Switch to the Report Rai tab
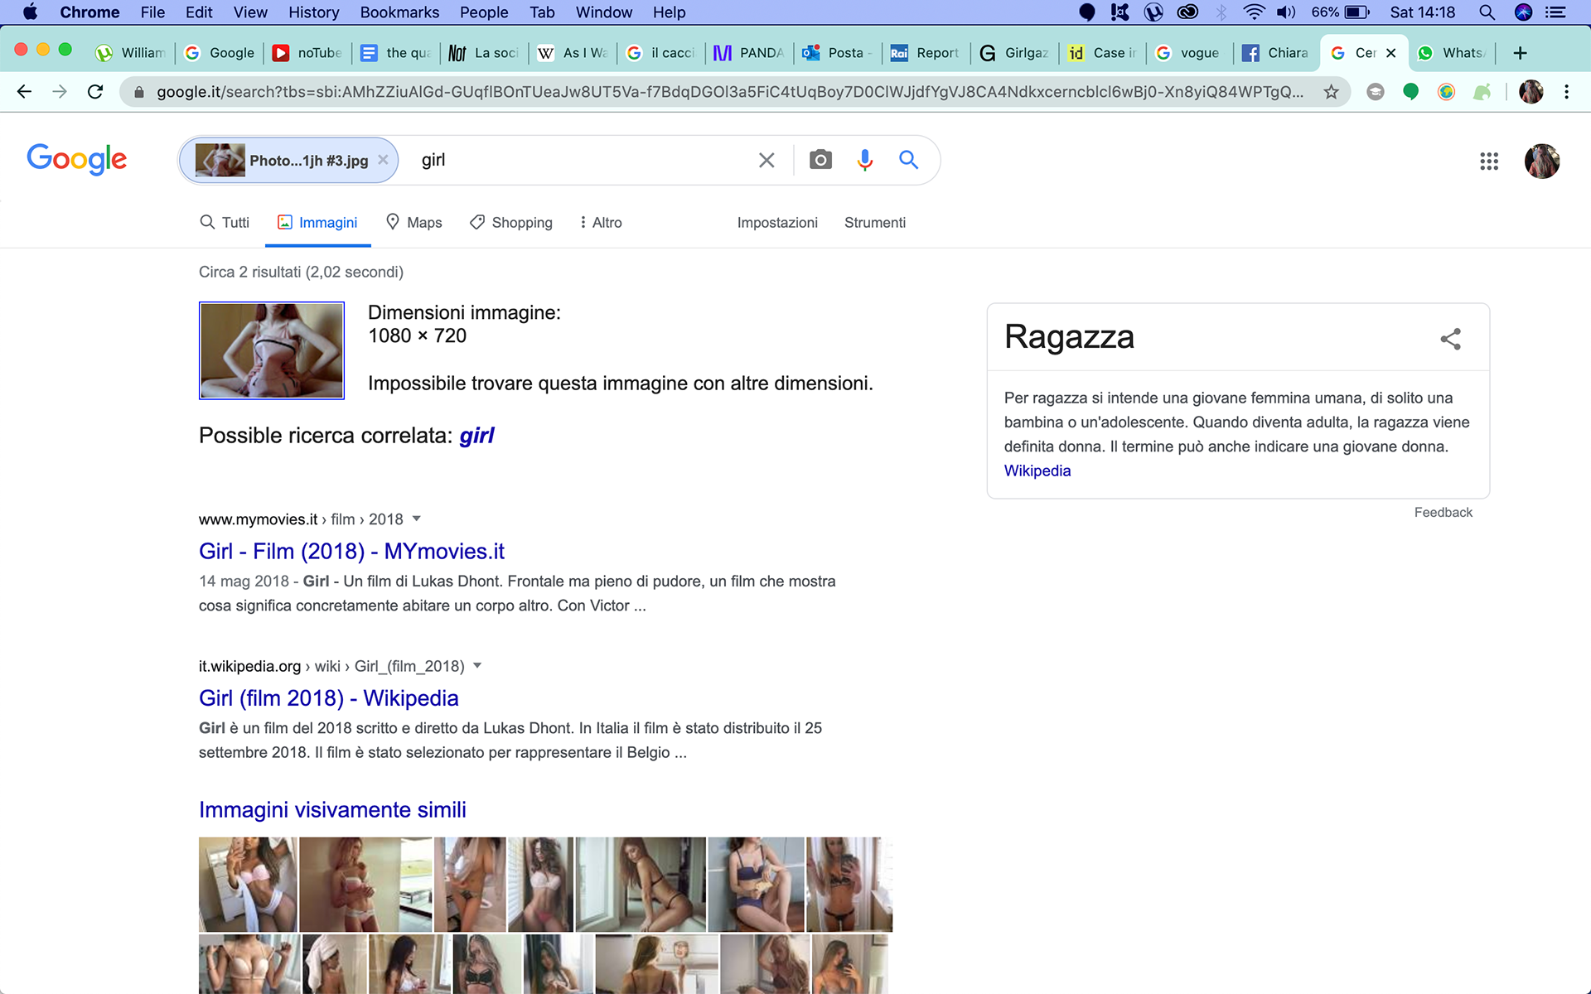The image size is (1591, 994). (x=925, y=53)
